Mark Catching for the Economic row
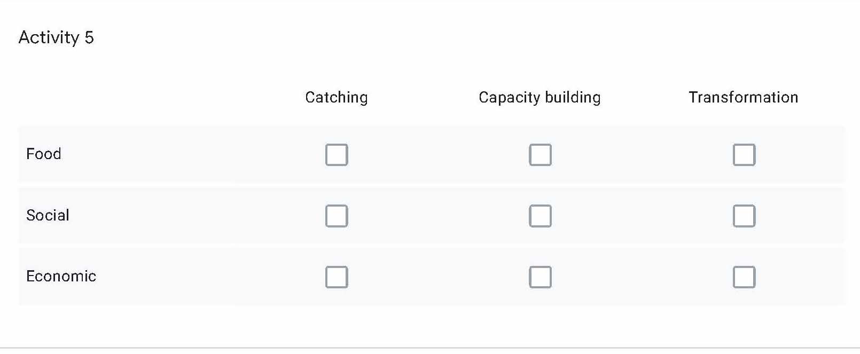This screenshot has height=354, width=860. pyautogui.click(x=337, y=277)
